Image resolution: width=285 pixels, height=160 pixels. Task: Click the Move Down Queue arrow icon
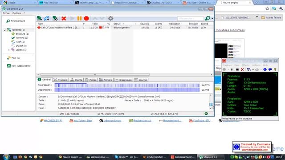pos(102,18)
